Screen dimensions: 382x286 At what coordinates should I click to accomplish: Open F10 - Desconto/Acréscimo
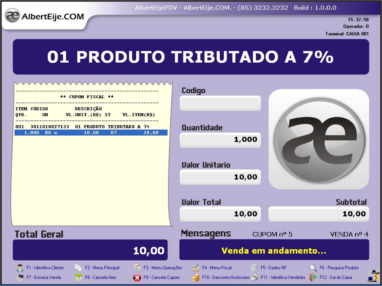coord(226,277)
